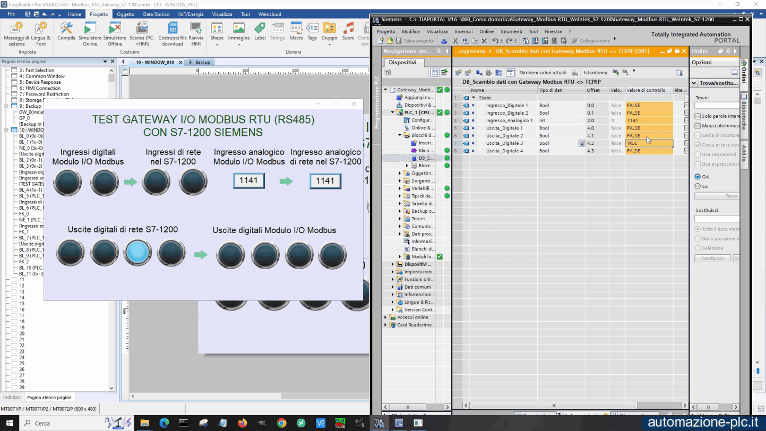Expand the Oggetti t... tree node
Viewport: 766px width, 431px height.
pos(400,173)
